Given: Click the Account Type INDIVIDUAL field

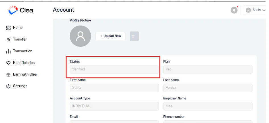Looking at the screenshot, I should coord(114,106).
